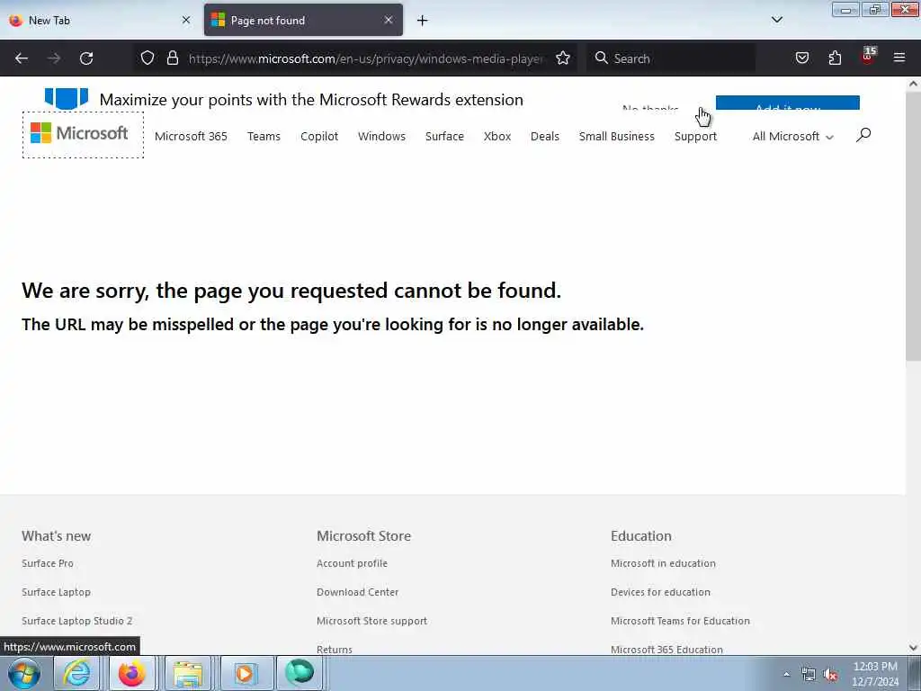921x691 pixels.
Task: Open the Surface Laptop Studio 2 link
Action: 77,621
